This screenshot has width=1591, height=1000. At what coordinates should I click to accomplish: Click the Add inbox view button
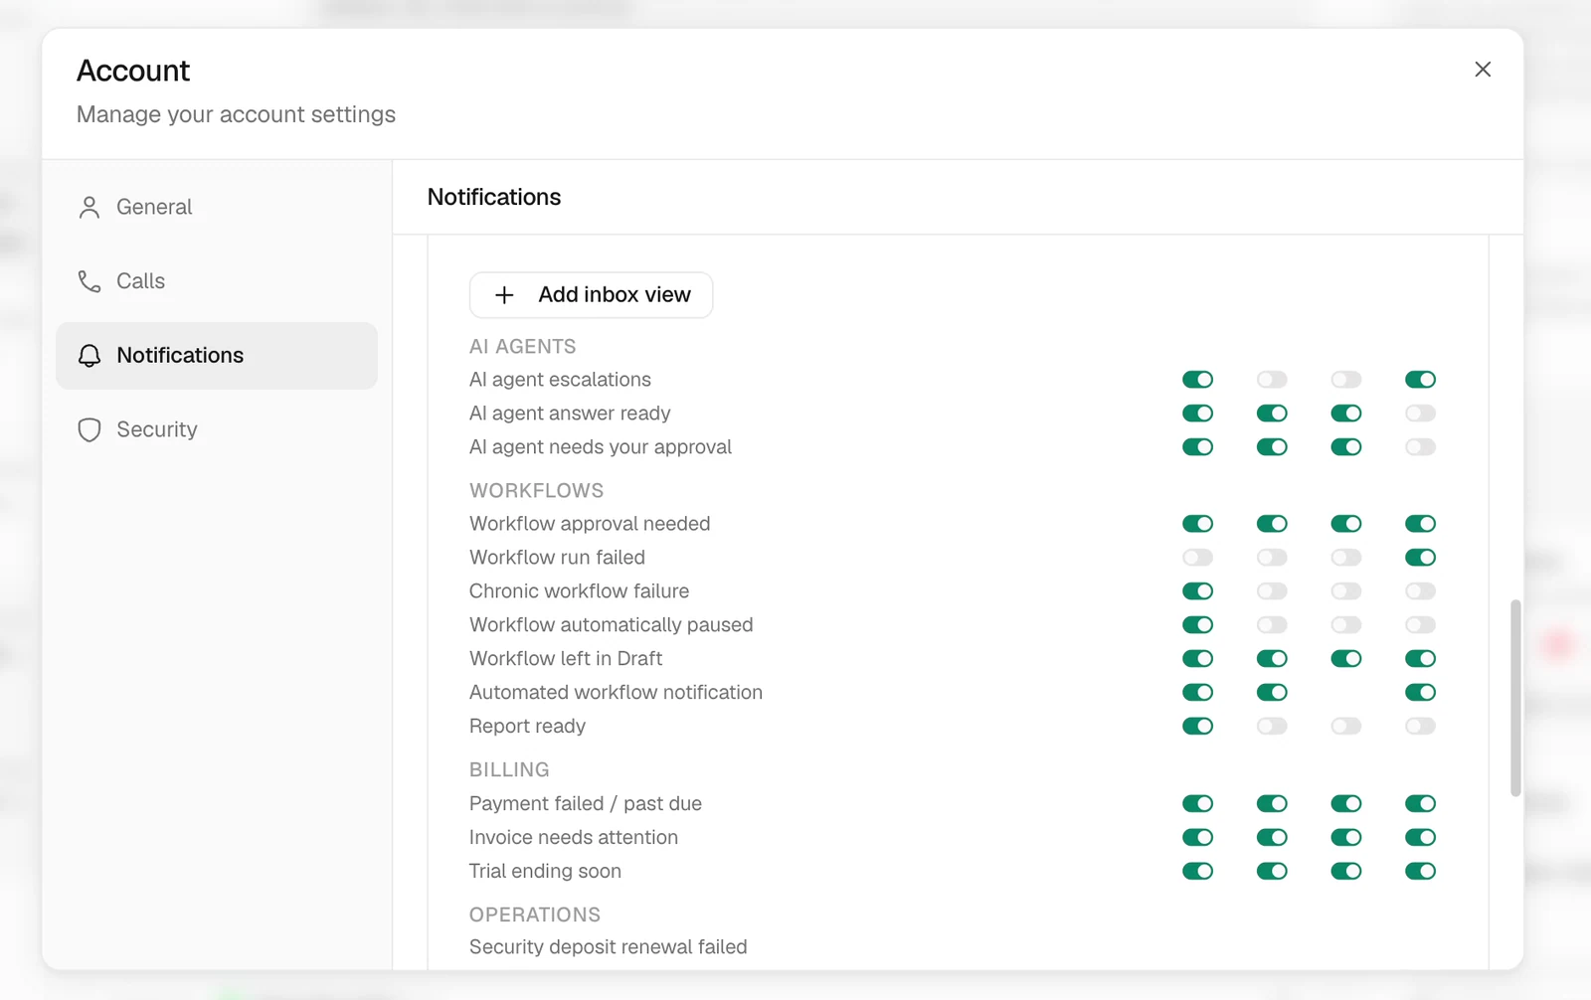pyautogui.click(x=591, y=295)
